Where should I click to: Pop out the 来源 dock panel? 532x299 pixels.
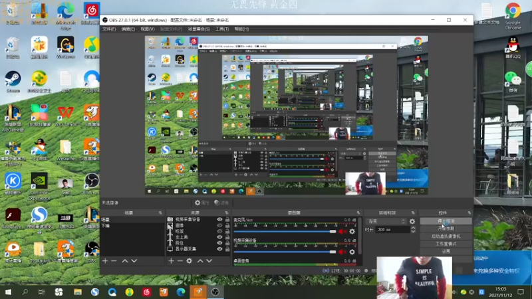(x=227, y=213)
